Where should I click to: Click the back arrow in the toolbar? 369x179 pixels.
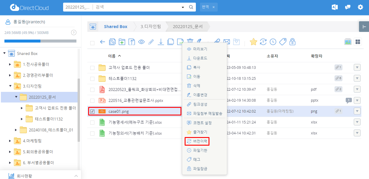coord(102,42)
